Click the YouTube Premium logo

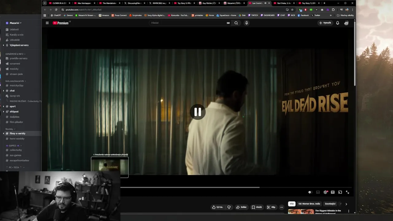61,23
